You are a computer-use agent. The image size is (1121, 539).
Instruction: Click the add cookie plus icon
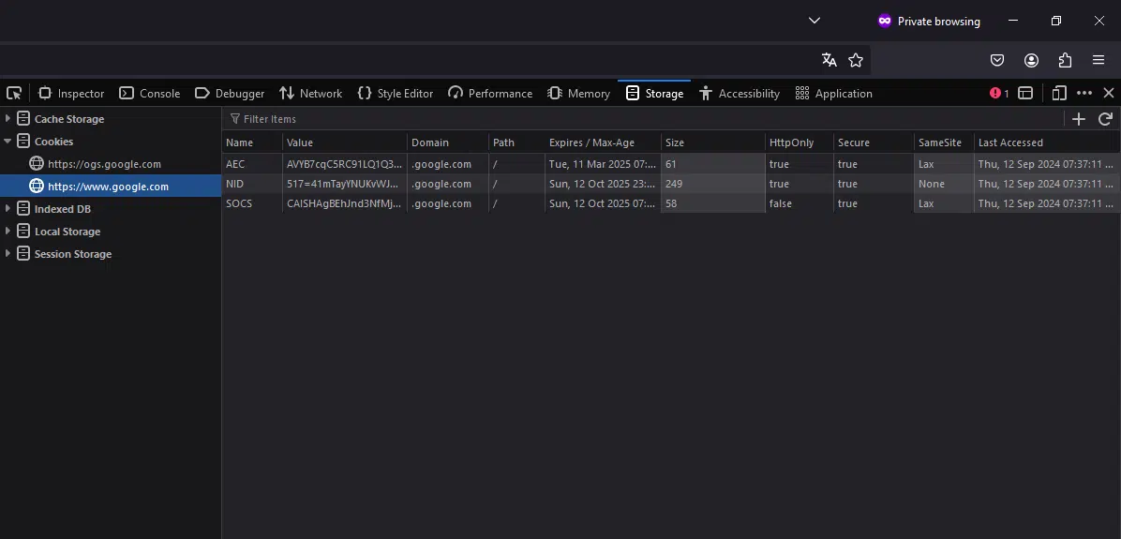pyautogui.click(x=1079, y=119)
